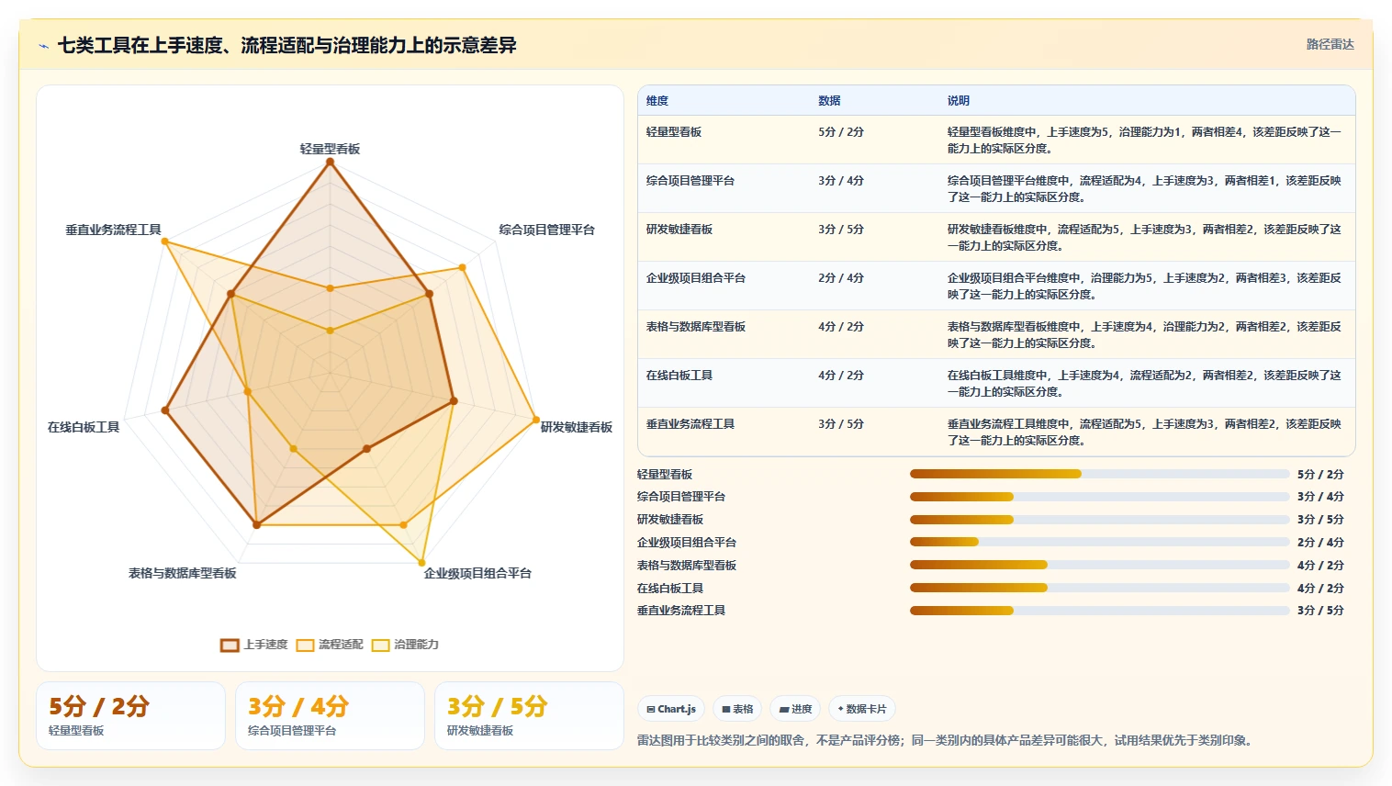Toggle the 流程适配 legend item
1392x786 pixels.
[x=330, y=645]
